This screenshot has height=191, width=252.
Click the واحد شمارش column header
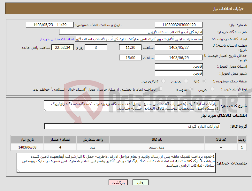pos(93,140)
